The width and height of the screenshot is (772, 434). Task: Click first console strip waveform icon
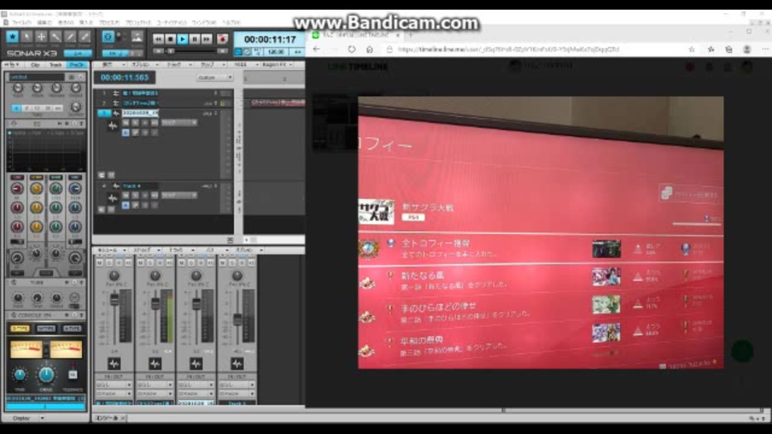(114, 363)
